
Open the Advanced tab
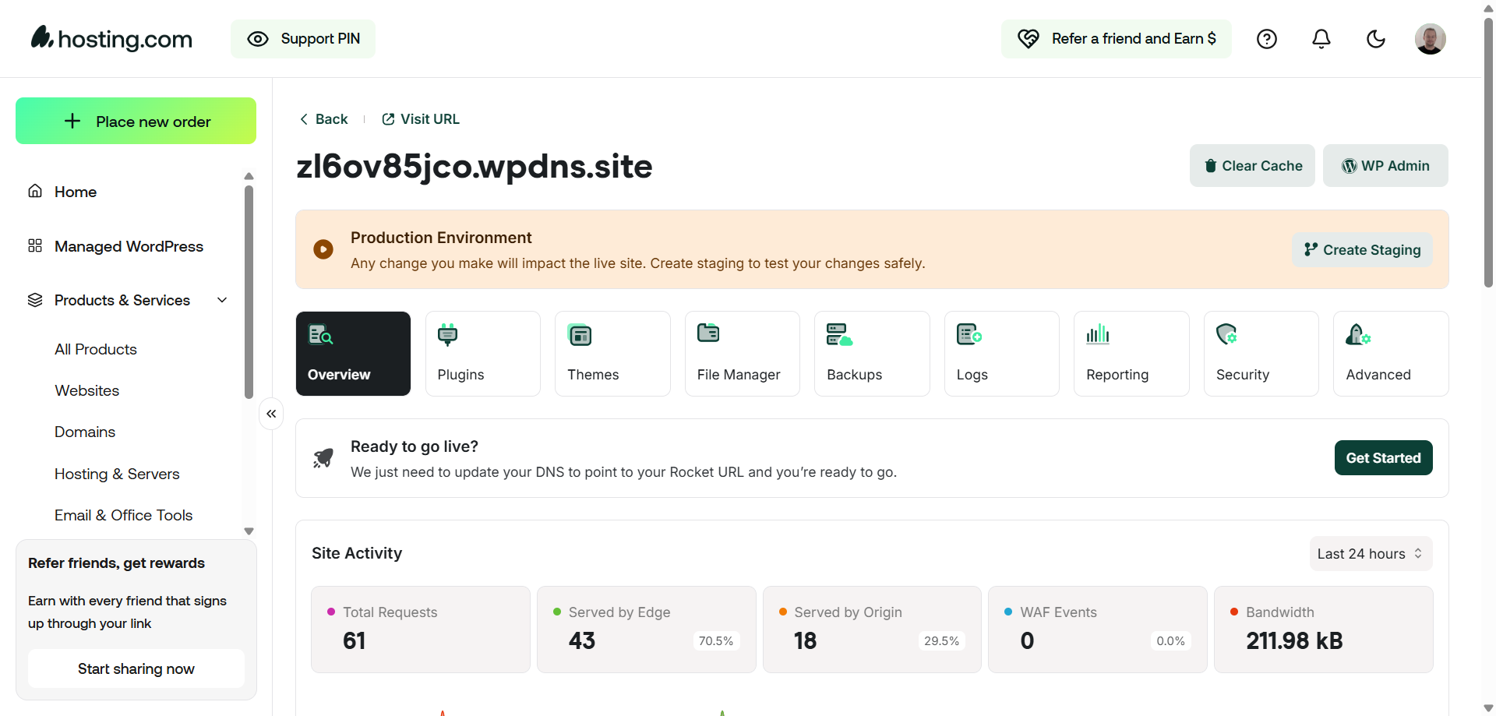tap(1391, 354)
